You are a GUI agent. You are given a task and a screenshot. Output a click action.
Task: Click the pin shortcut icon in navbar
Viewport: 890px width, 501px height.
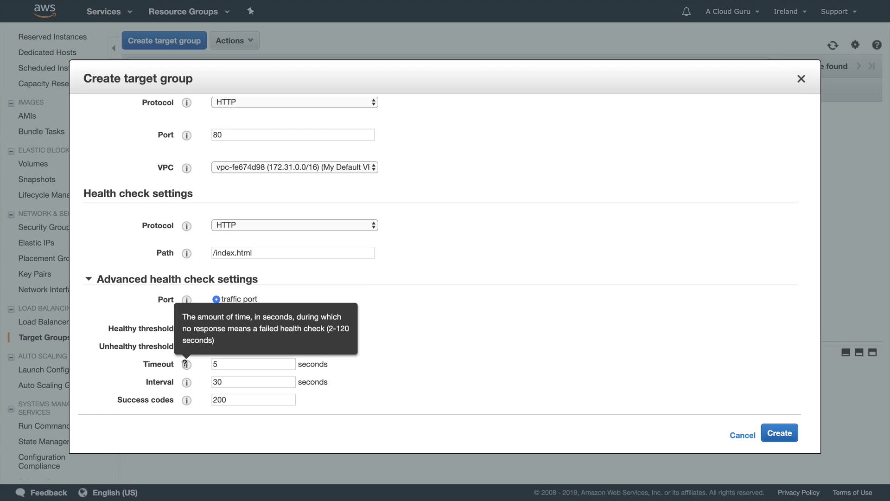click(251, 11)
